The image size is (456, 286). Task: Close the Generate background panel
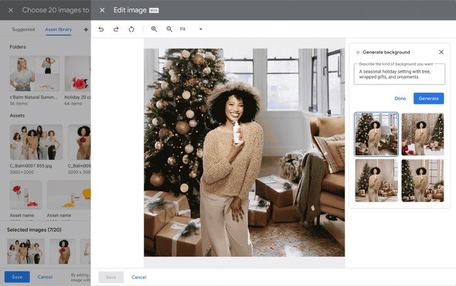click(441, 52)
